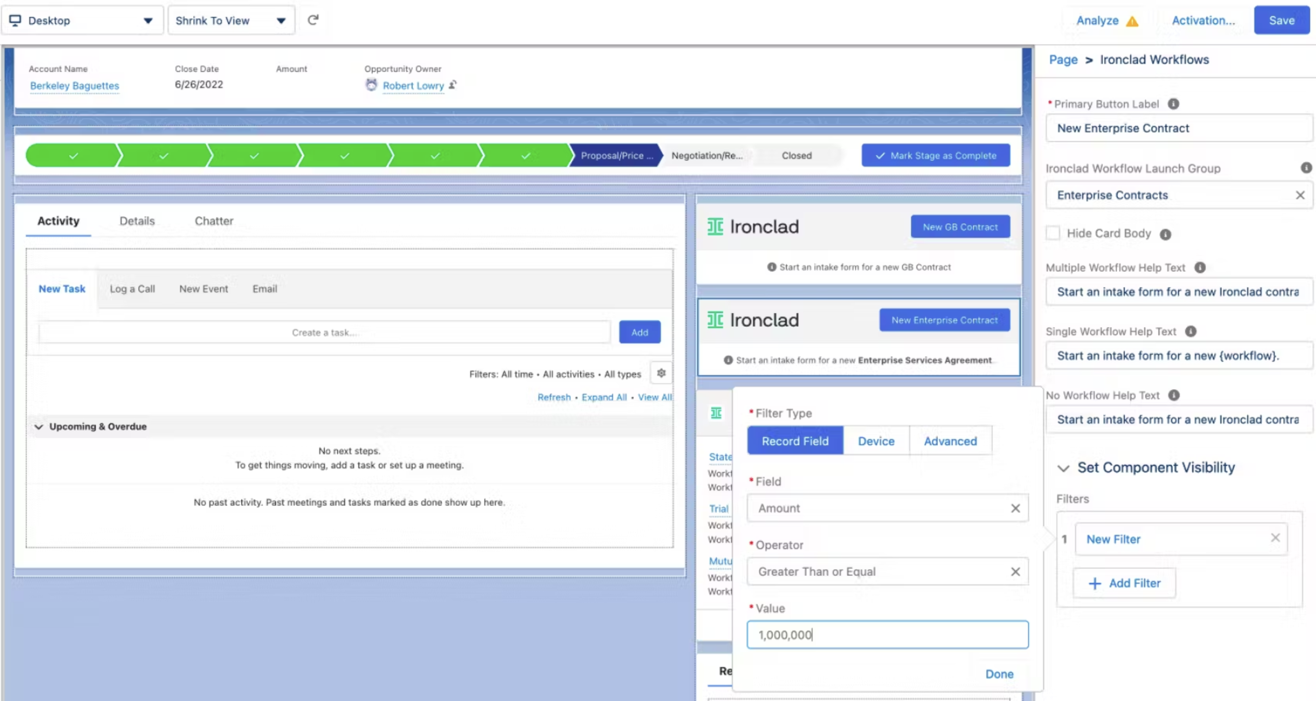This screenshot has height=701, width=1316.
Task: Click the info icon for Multiple Workflow Help Text
Action: pos(1200,268)
